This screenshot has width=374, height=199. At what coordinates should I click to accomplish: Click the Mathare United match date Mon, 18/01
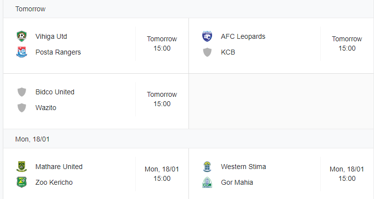162,169
